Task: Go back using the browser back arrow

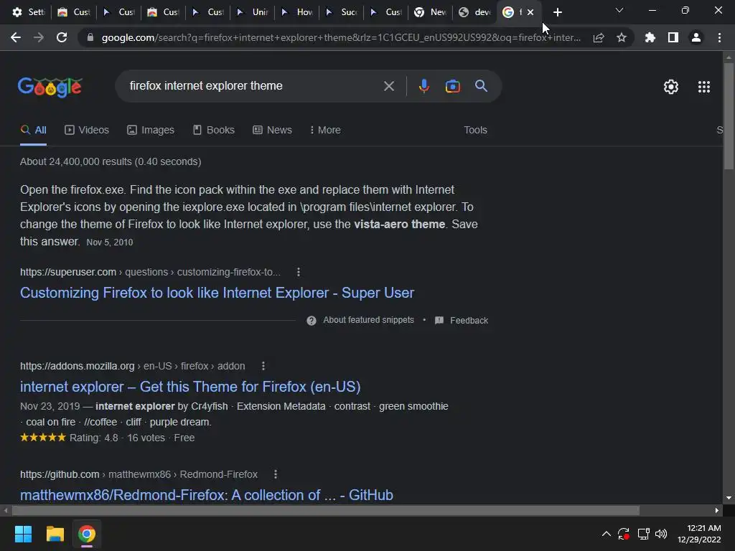Action: 16,37
